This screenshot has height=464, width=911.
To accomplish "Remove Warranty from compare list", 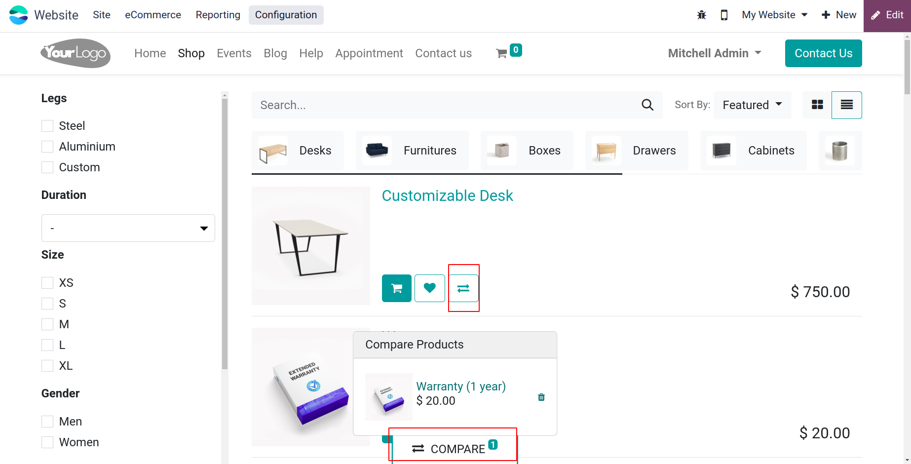I will [x=541, y=397].
